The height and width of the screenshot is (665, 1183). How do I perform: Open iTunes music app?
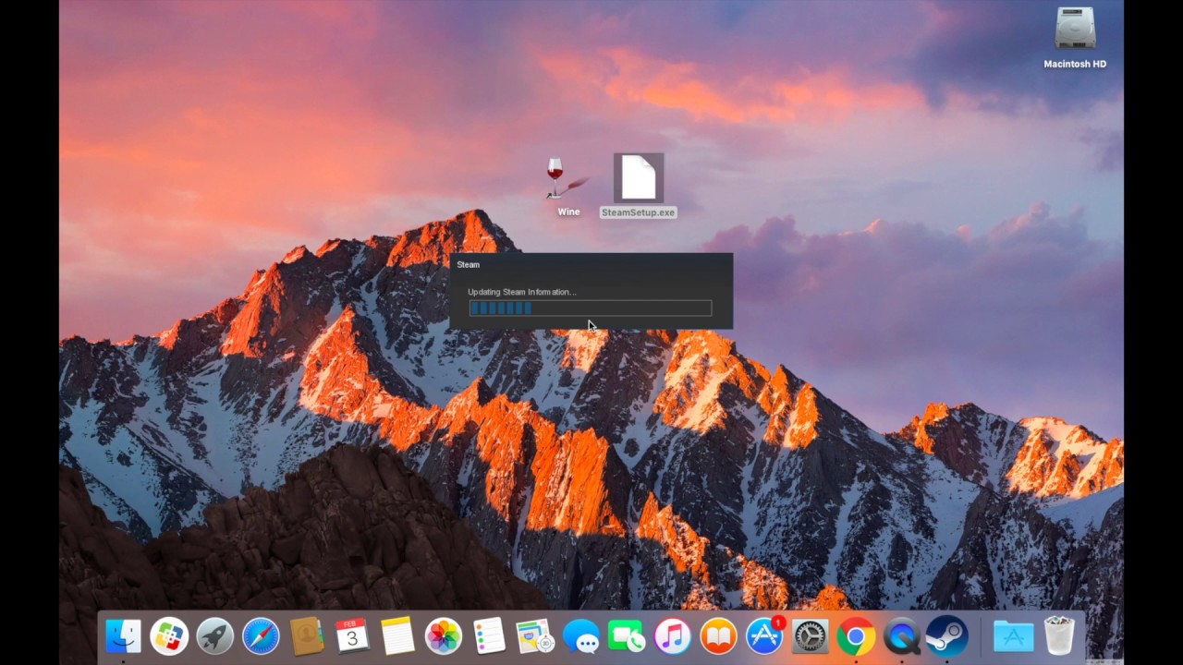click(x=673, y=636)
